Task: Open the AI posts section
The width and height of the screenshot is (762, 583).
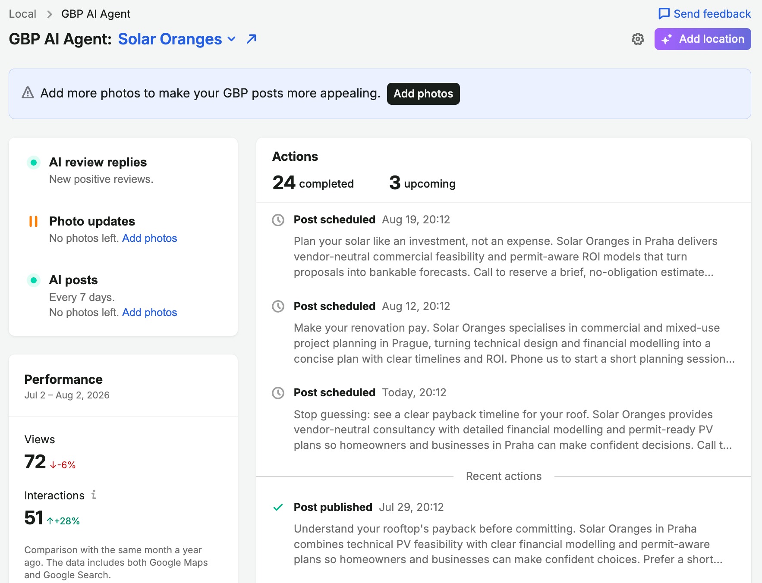Action: click(x=73, y=280)
